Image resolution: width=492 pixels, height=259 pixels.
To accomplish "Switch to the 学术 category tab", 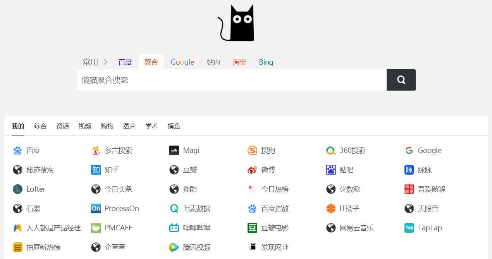I will tap(151, 126).
